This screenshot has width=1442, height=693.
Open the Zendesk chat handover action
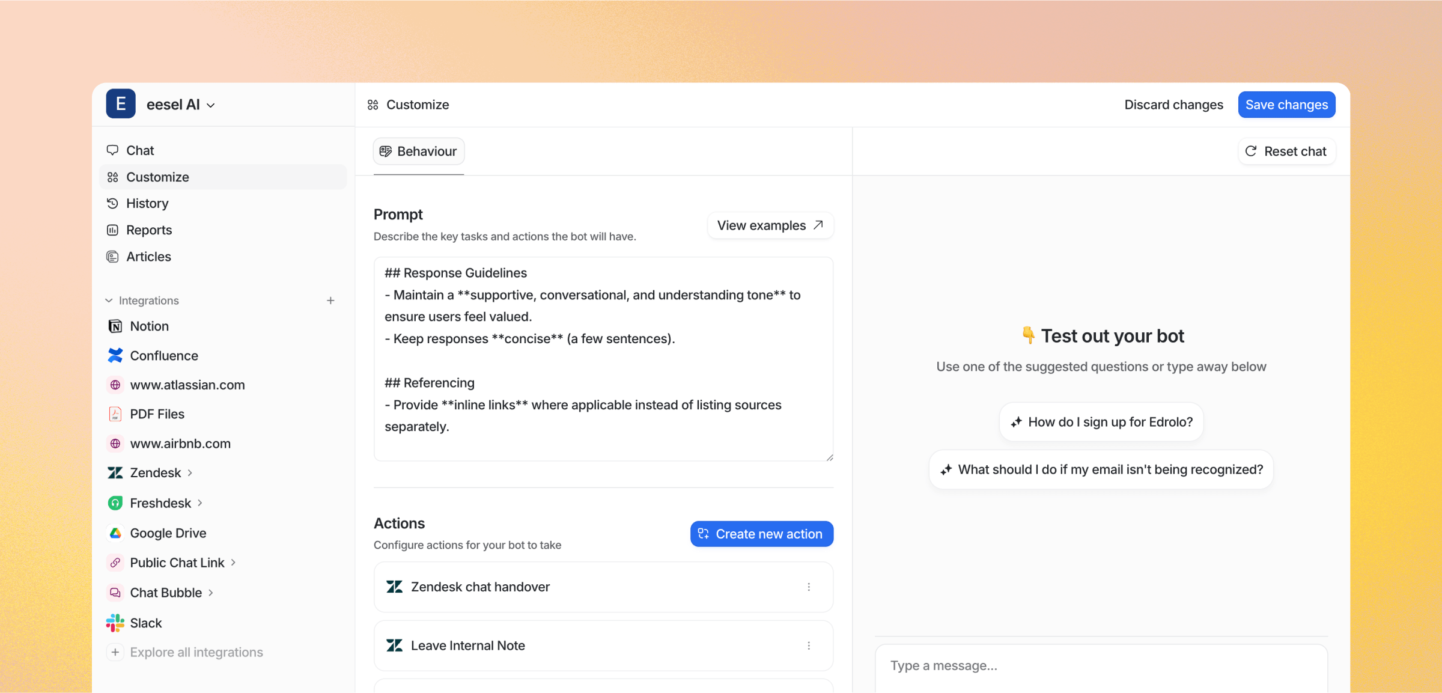pos(603,587)
